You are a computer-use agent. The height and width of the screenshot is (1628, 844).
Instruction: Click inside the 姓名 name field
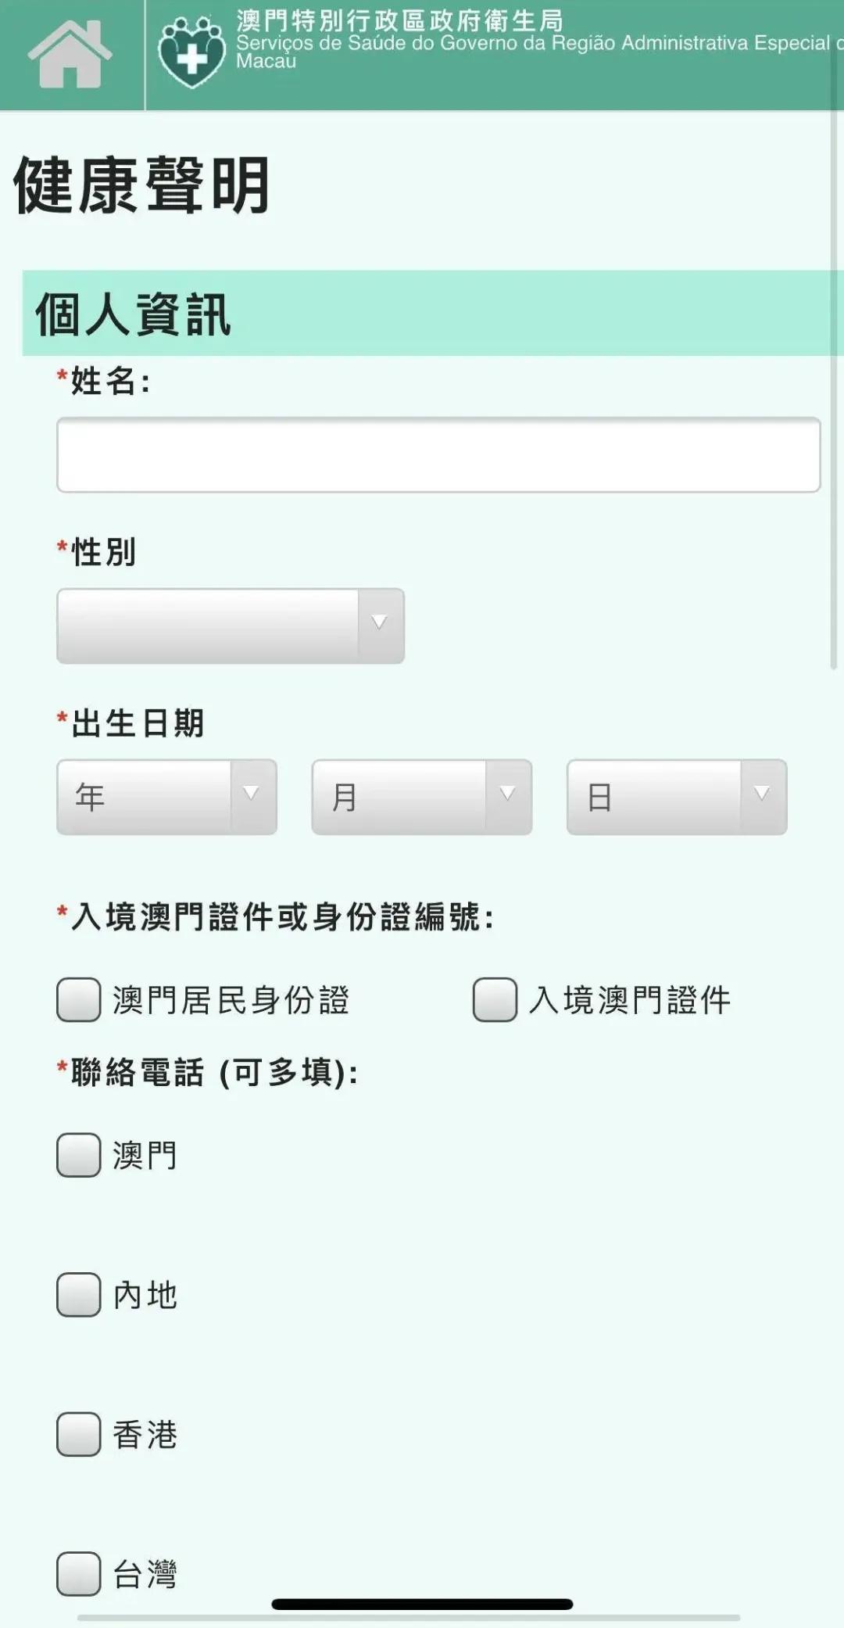(x=436, y=455)
